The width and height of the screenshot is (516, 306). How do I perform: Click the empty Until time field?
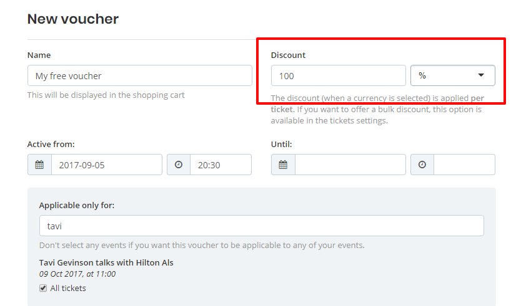pos(464,165)
